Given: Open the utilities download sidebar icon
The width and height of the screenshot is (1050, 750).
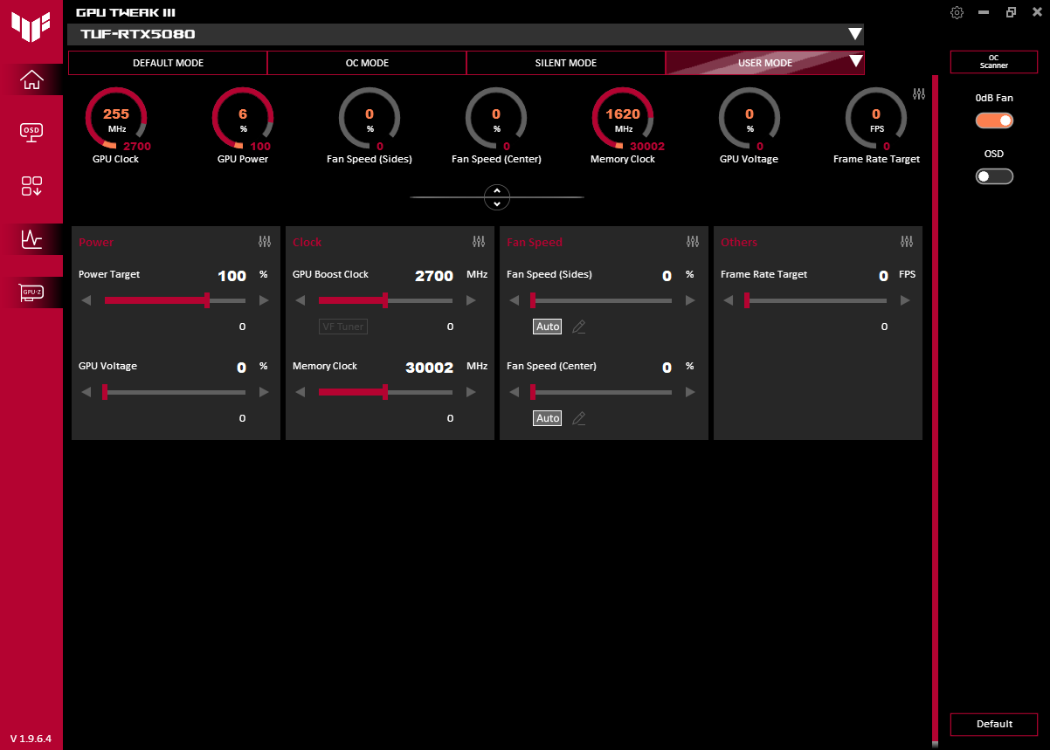Looking at the screenshot, I should (31, 185).
